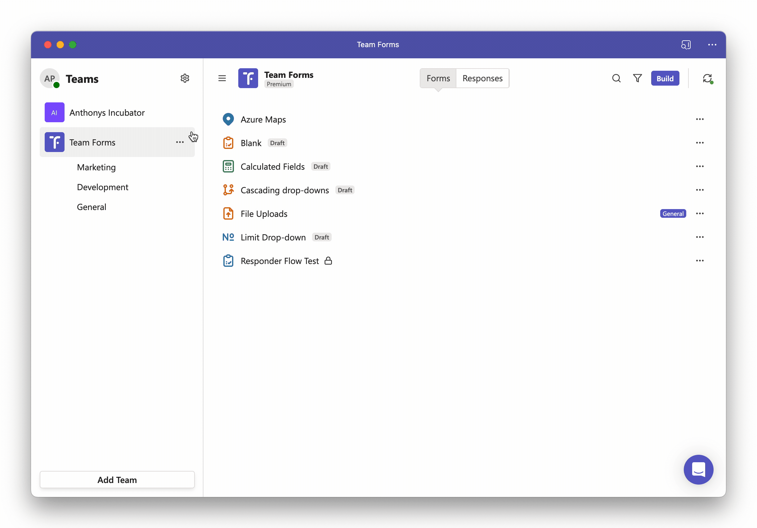
Task: Click the Blank form name
Action: (251, 143)
